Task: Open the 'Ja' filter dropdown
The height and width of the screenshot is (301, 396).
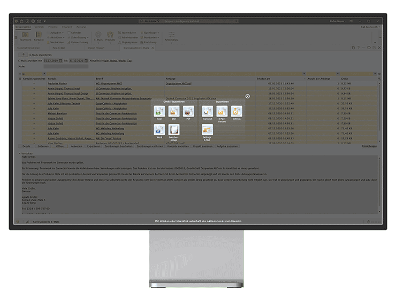Action: [x=44, y=74]
